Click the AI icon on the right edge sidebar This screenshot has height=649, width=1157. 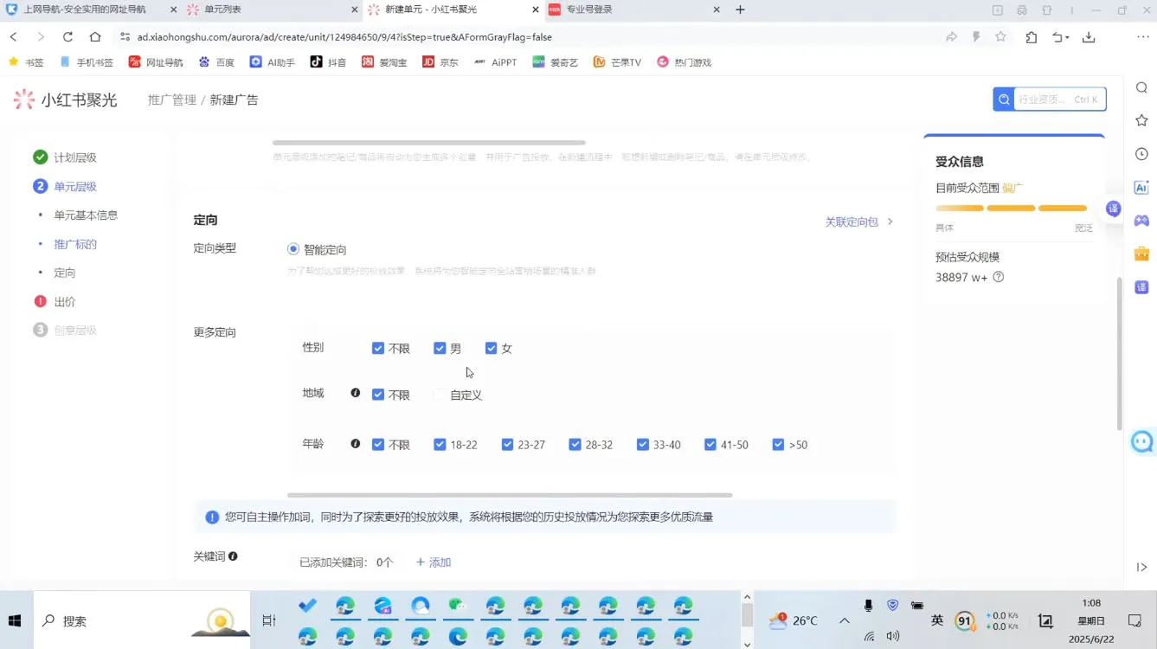coord(1141,187)
